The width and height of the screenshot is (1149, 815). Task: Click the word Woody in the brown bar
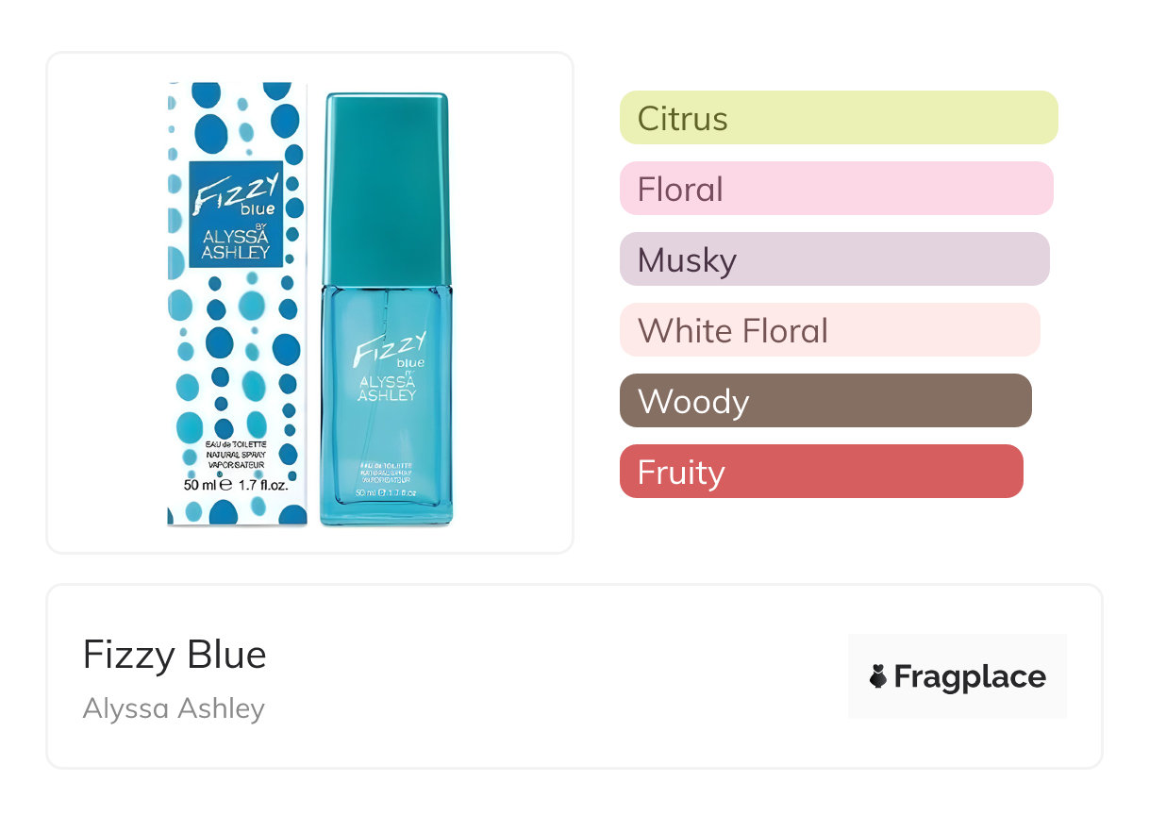[x=692, y=402]
